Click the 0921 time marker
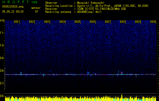 tap(17, 21)
